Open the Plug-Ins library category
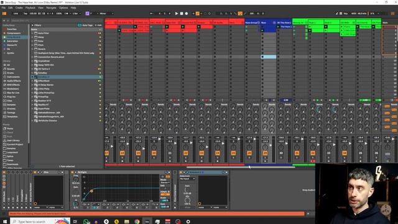 (x=11, y=97)
